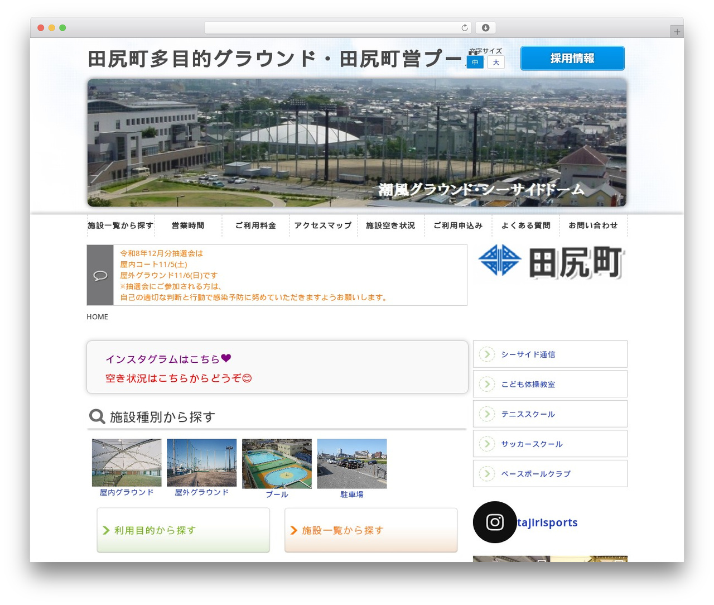Open a new tab with plus button
This screenshot has height=605, width=714.
[x=677, y=32]
